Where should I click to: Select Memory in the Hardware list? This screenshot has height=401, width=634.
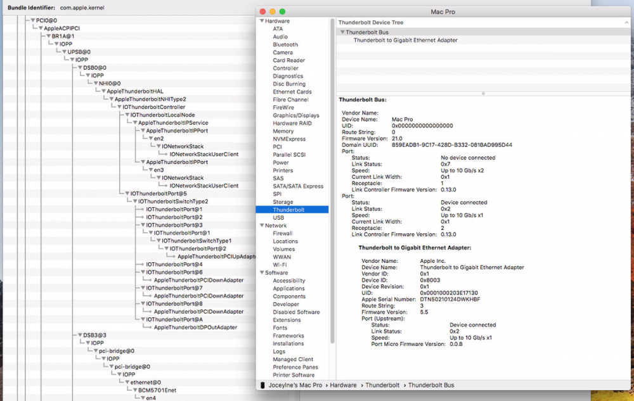[283, 131]
